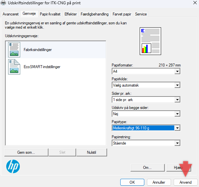Screen dimensions: 199x187
Task: Open the Færdigbehandling tab
Action: pos(95,14)
